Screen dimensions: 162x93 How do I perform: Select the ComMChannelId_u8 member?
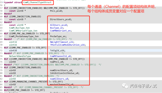[61, 56]
